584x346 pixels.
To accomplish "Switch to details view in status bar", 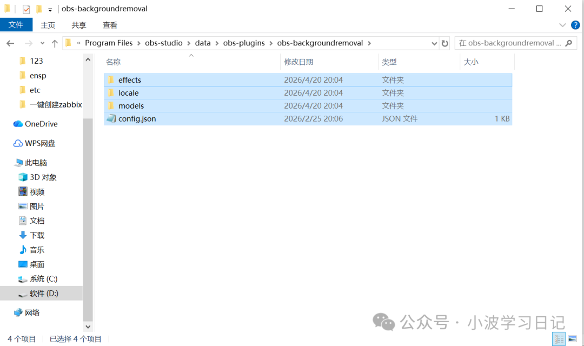I will tap(559, 339).
